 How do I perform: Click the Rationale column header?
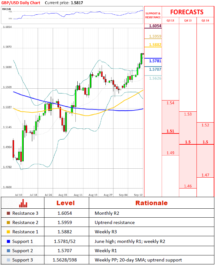tap(151, 203)
